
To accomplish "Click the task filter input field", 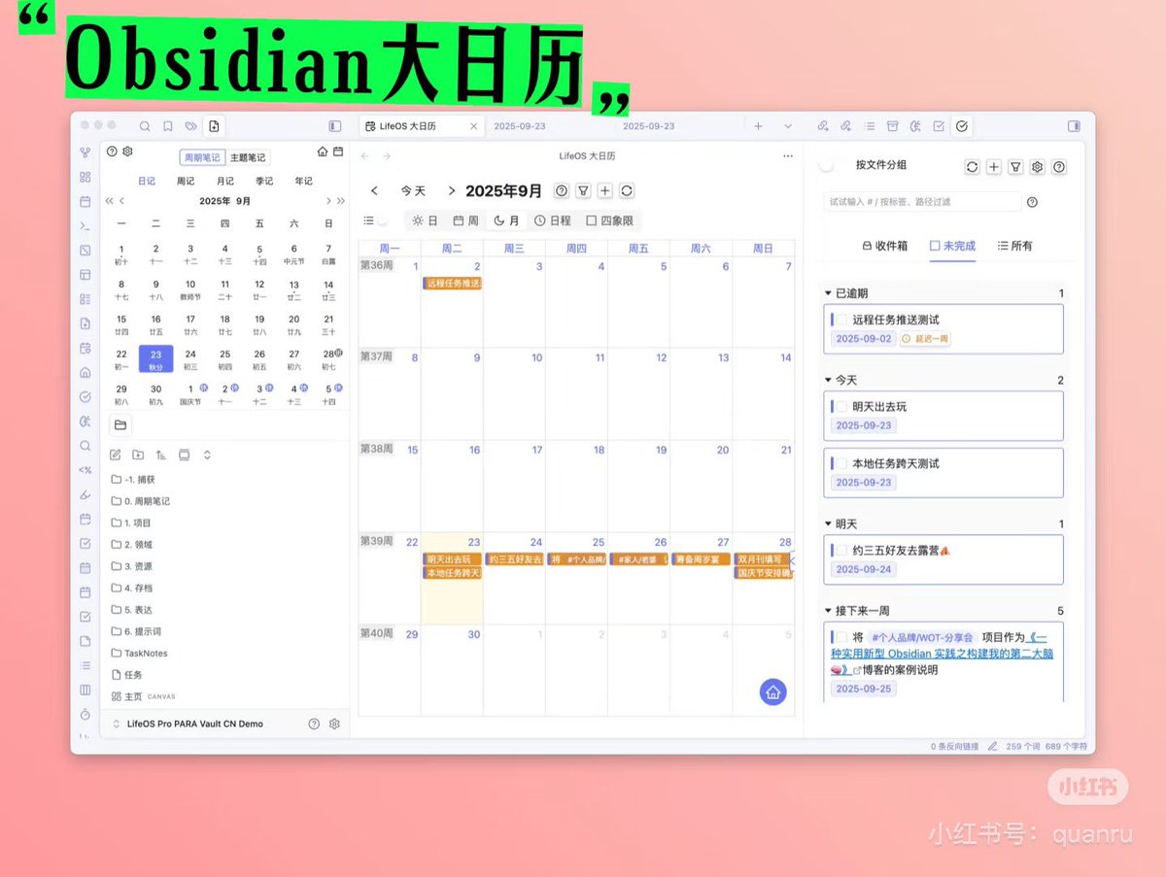I will click(x=922, y=202).
